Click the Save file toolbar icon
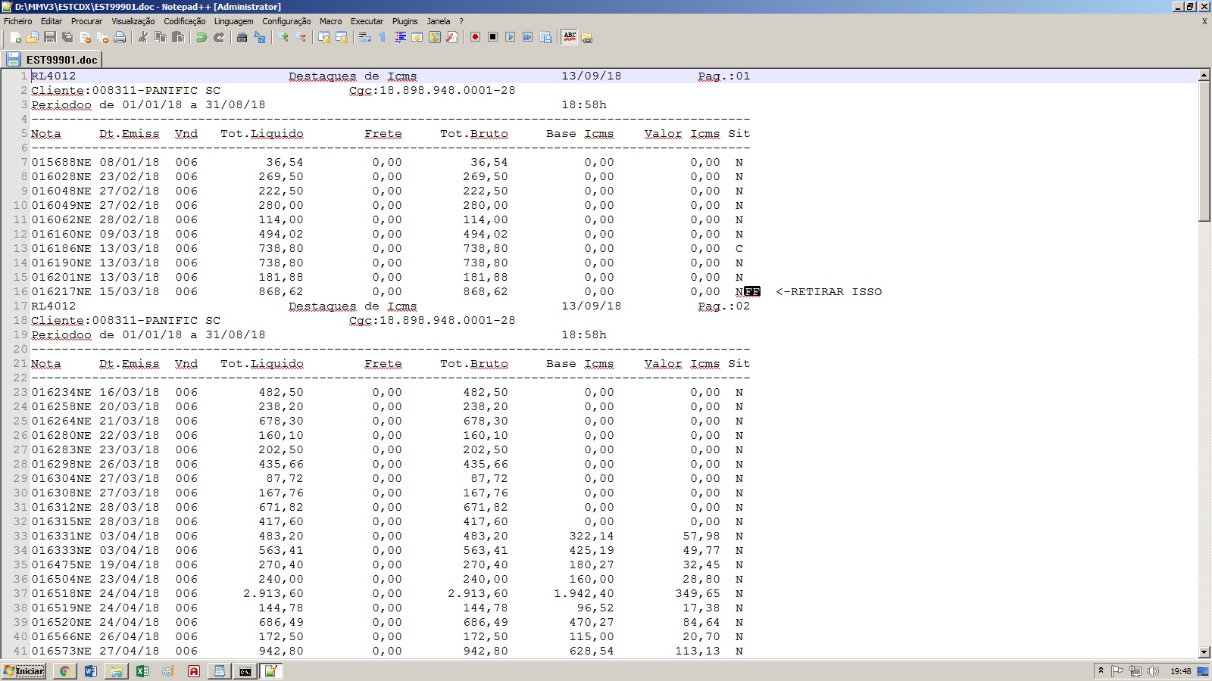Screen dimensions: 1212x681 [50, 37]
